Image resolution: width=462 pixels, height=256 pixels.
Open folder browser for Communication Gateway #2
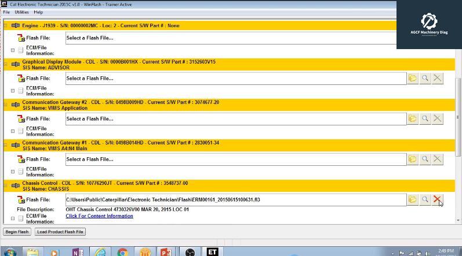click(412, 118)
